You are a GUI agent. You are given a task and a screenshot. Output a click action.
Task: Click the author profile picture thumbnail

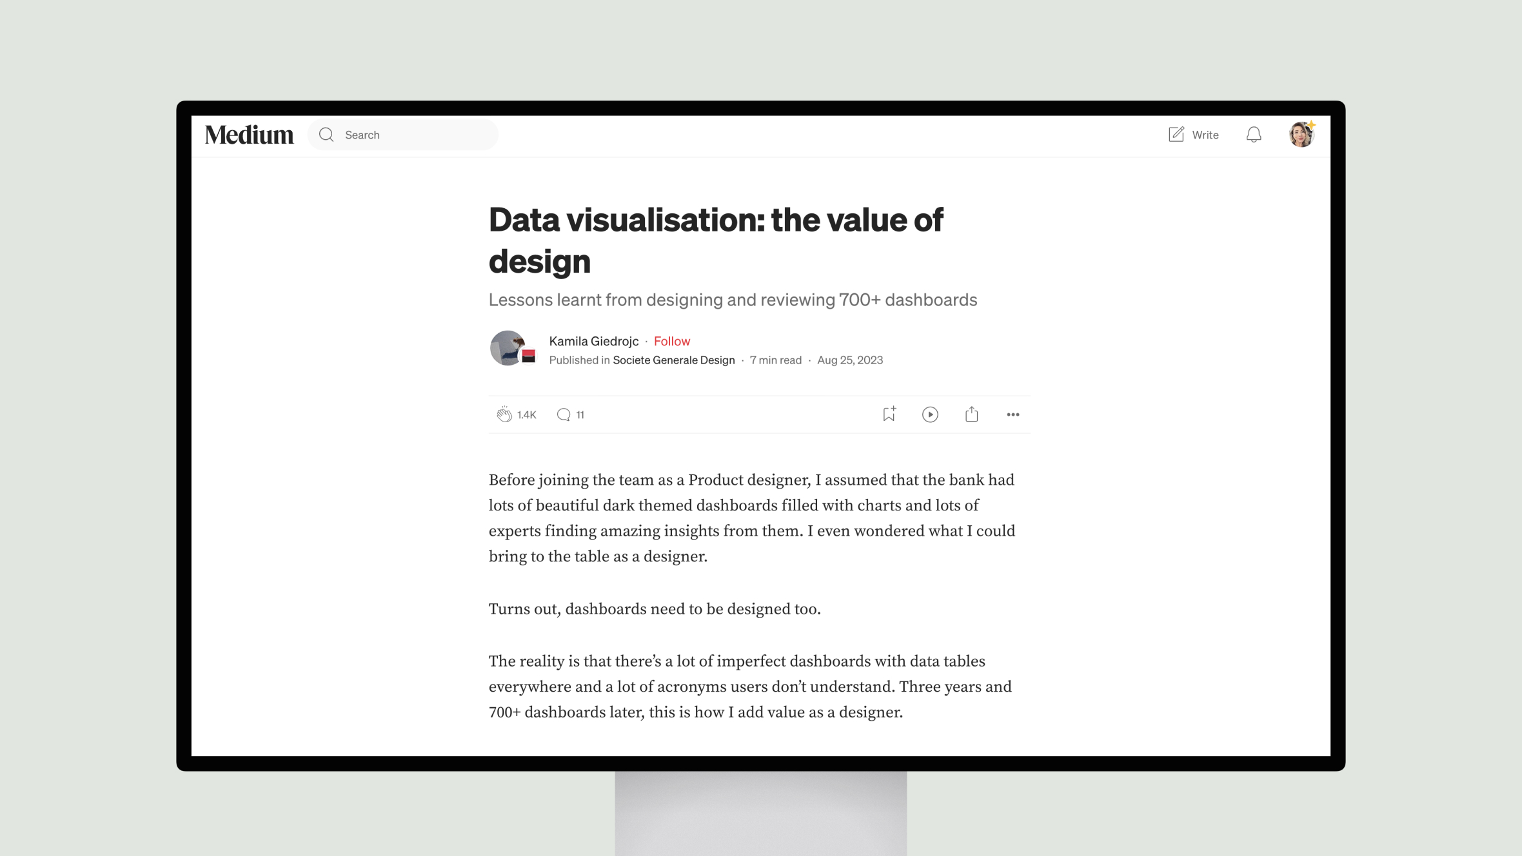click(510, 348)
